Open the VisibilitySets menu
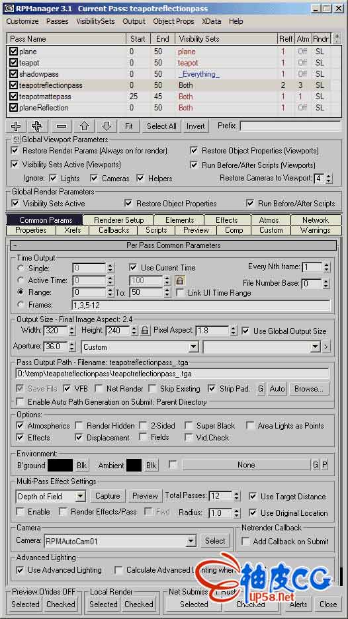Image resolution: width=348 pixels, height=619 pixels. (95, 21)
